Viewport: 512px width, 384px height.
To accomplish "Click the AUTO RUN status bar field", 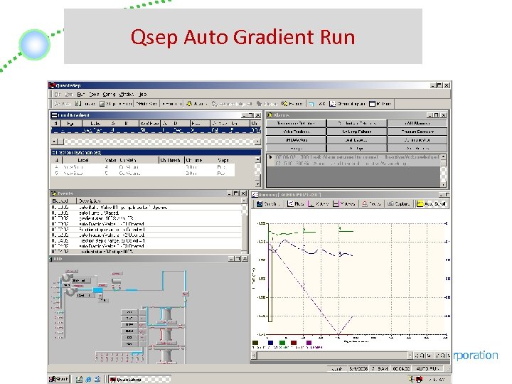I will [x=427, y=368].
